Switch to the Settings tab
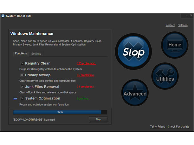This screenshot has height=145, width=194. click(36, 54)
